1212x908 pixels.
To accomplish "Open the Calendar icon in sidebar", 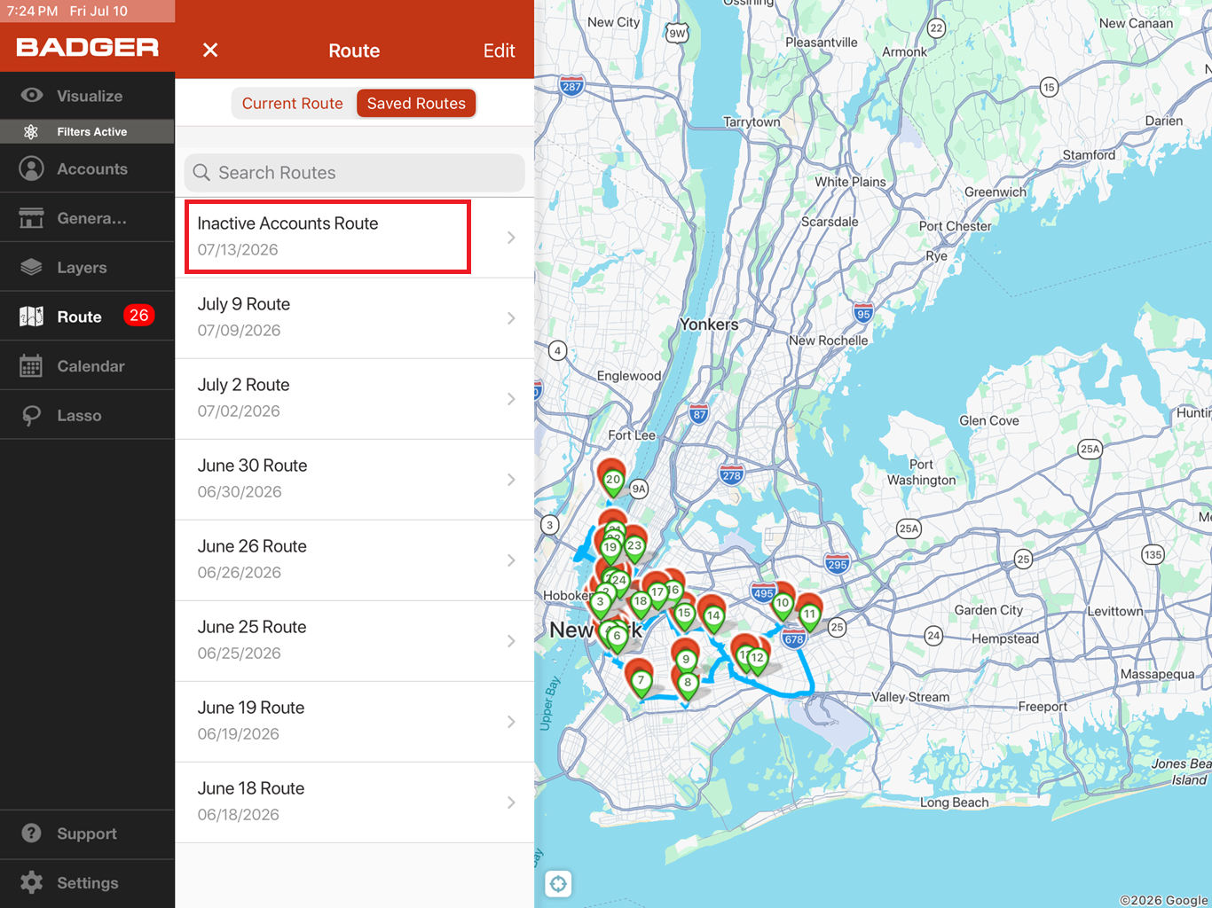I will pyautogui.click(x=32, y=366).
